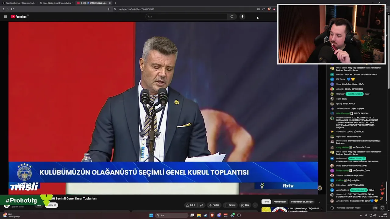Click the share page icon in address bar

click(x=264, y=9)
